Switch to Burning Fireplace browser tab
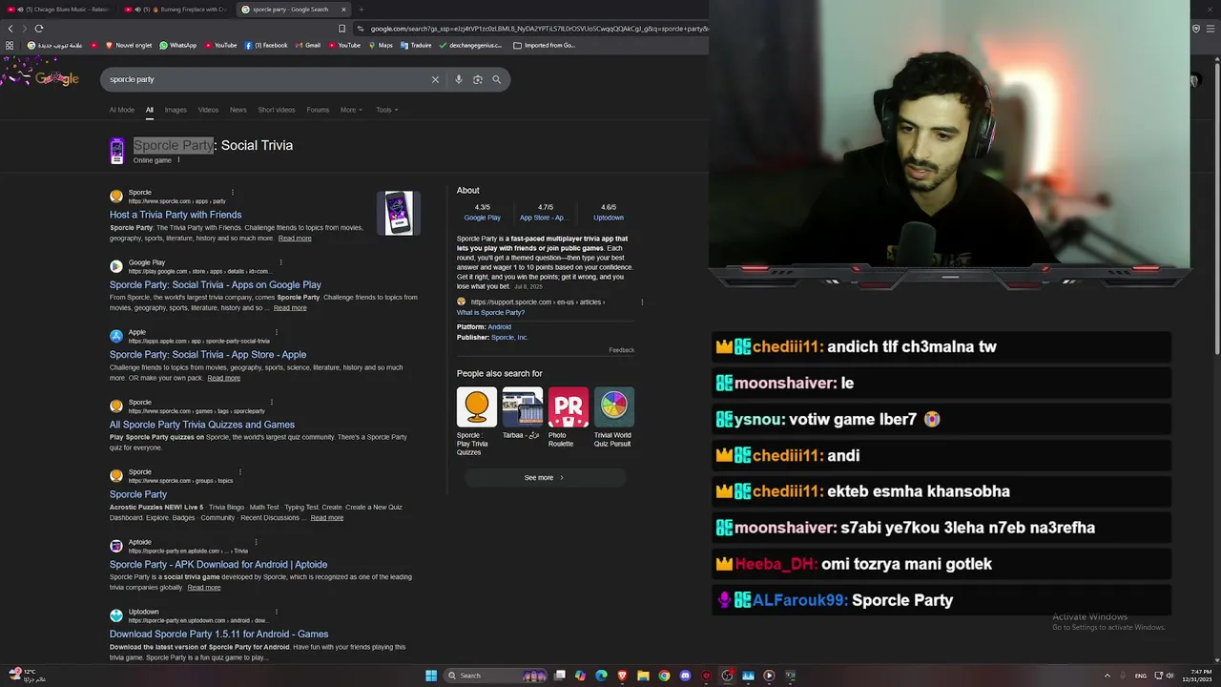 click(175, 10)
